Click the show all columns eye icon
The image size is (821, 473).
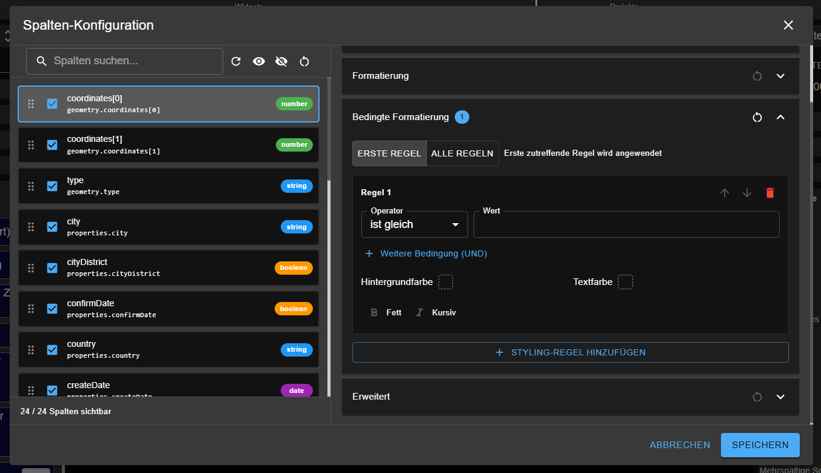(x=259, y=61)
